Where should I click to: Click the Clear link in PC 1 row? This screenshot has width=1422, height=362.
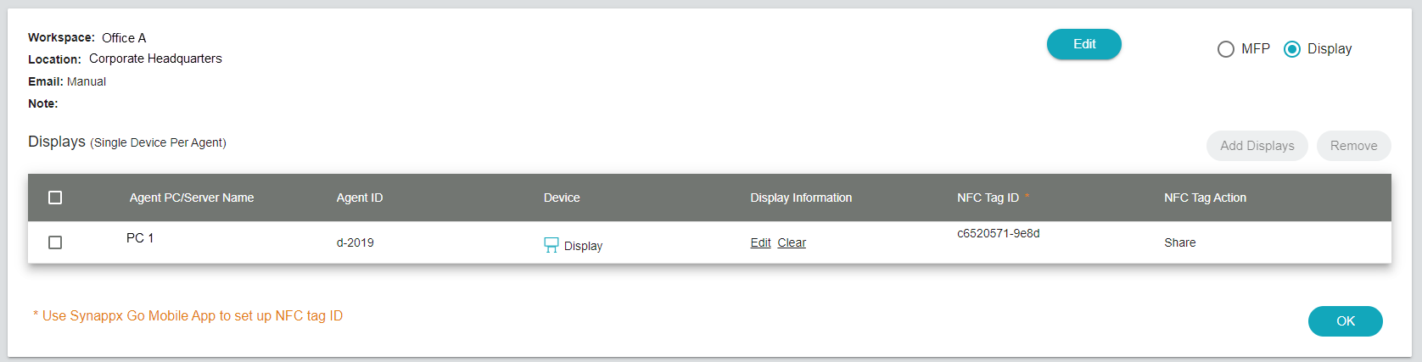[x=792, y=242]
